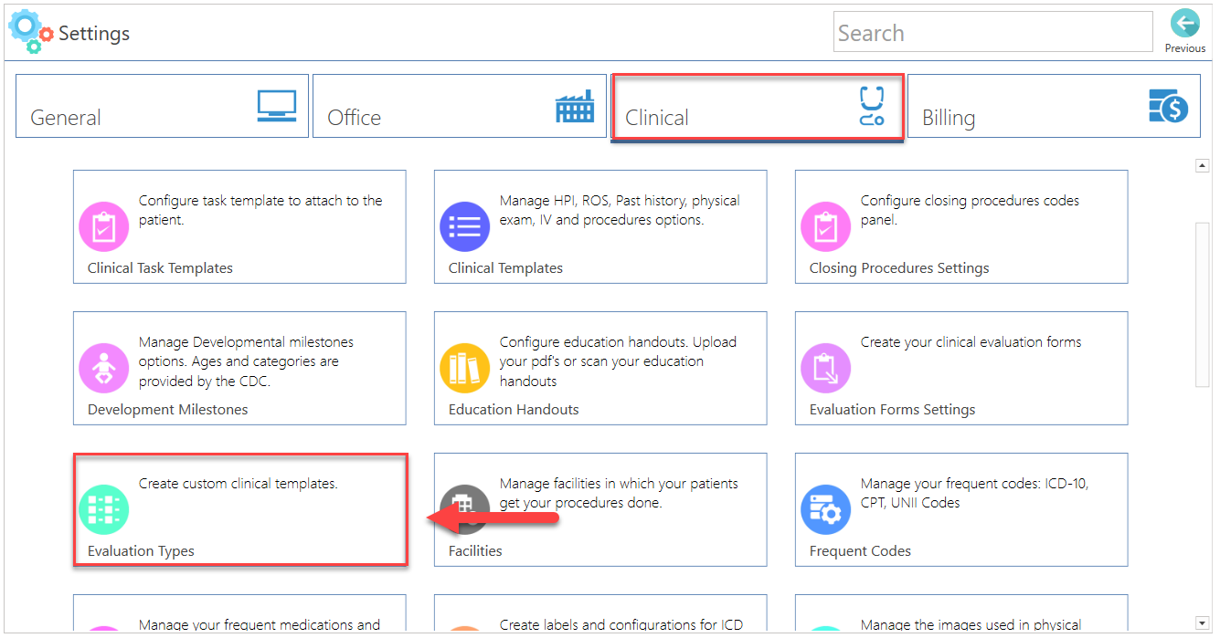Open the Evaluation Forms Settings icon
1220x638 pixels.
pyautogui.click(x=826, y=369)
